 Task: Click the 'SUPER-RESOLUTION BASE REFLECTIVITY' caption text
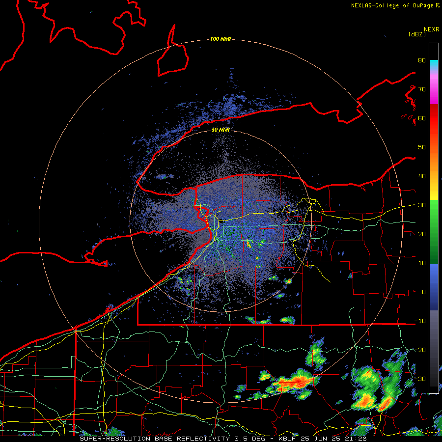155,439
